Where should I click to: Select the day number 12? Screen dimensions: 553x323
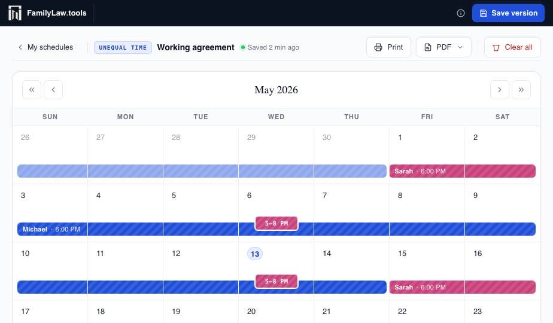click(x=176, y=254)
